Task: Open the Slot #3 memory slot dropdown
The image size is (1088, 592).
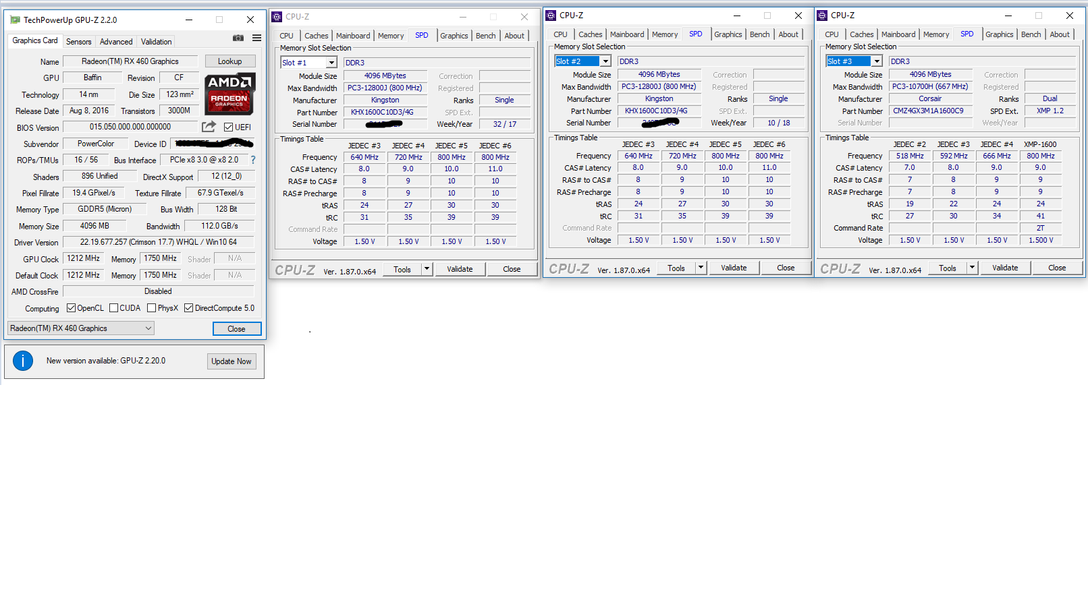Action: 854,61
